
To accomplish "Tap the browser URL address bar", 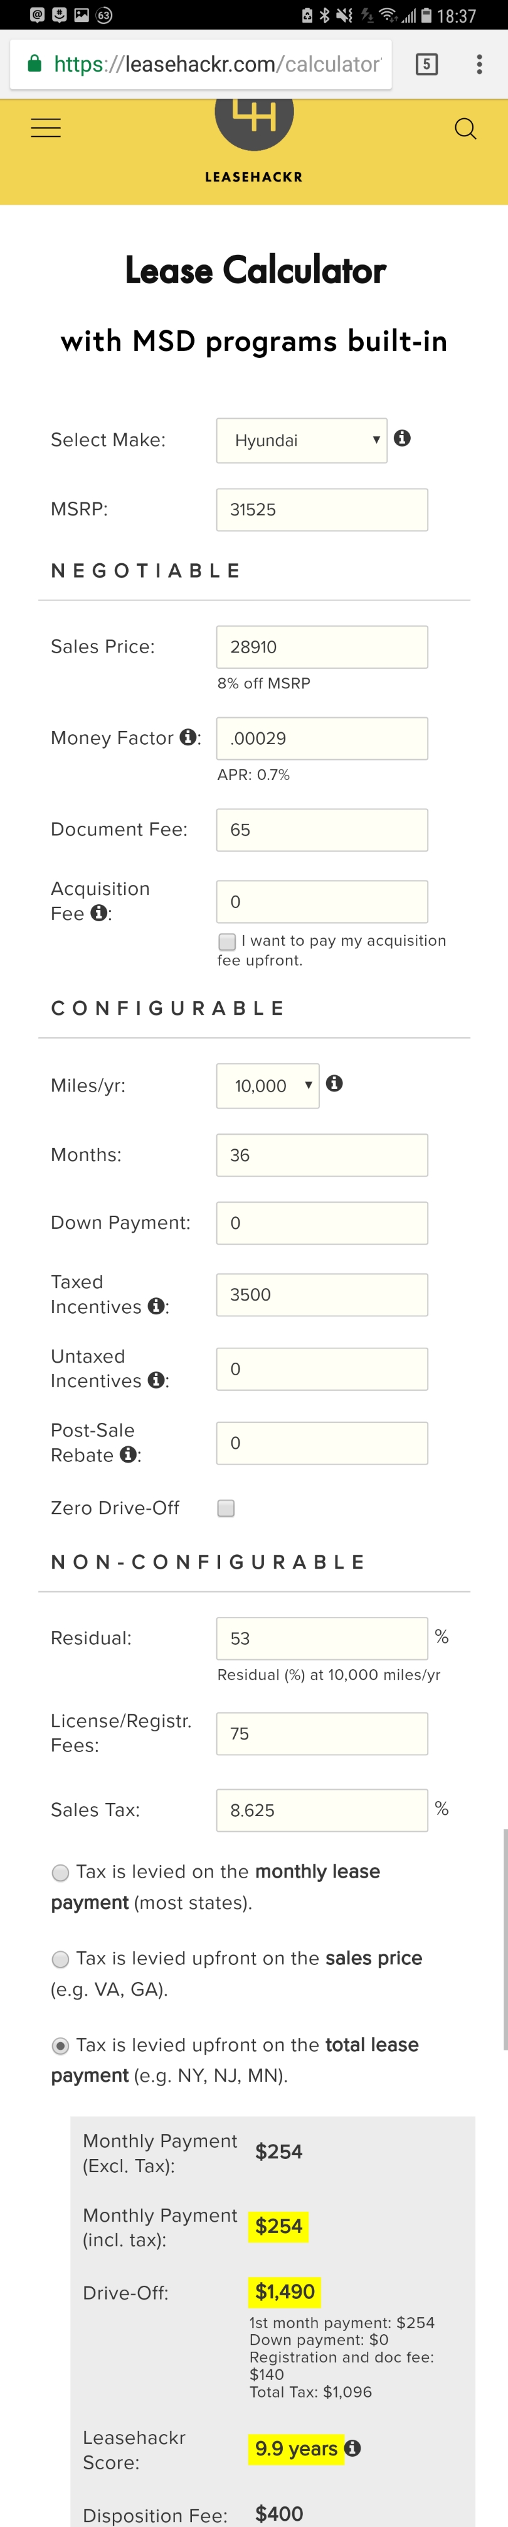I will tap(201, 65).
